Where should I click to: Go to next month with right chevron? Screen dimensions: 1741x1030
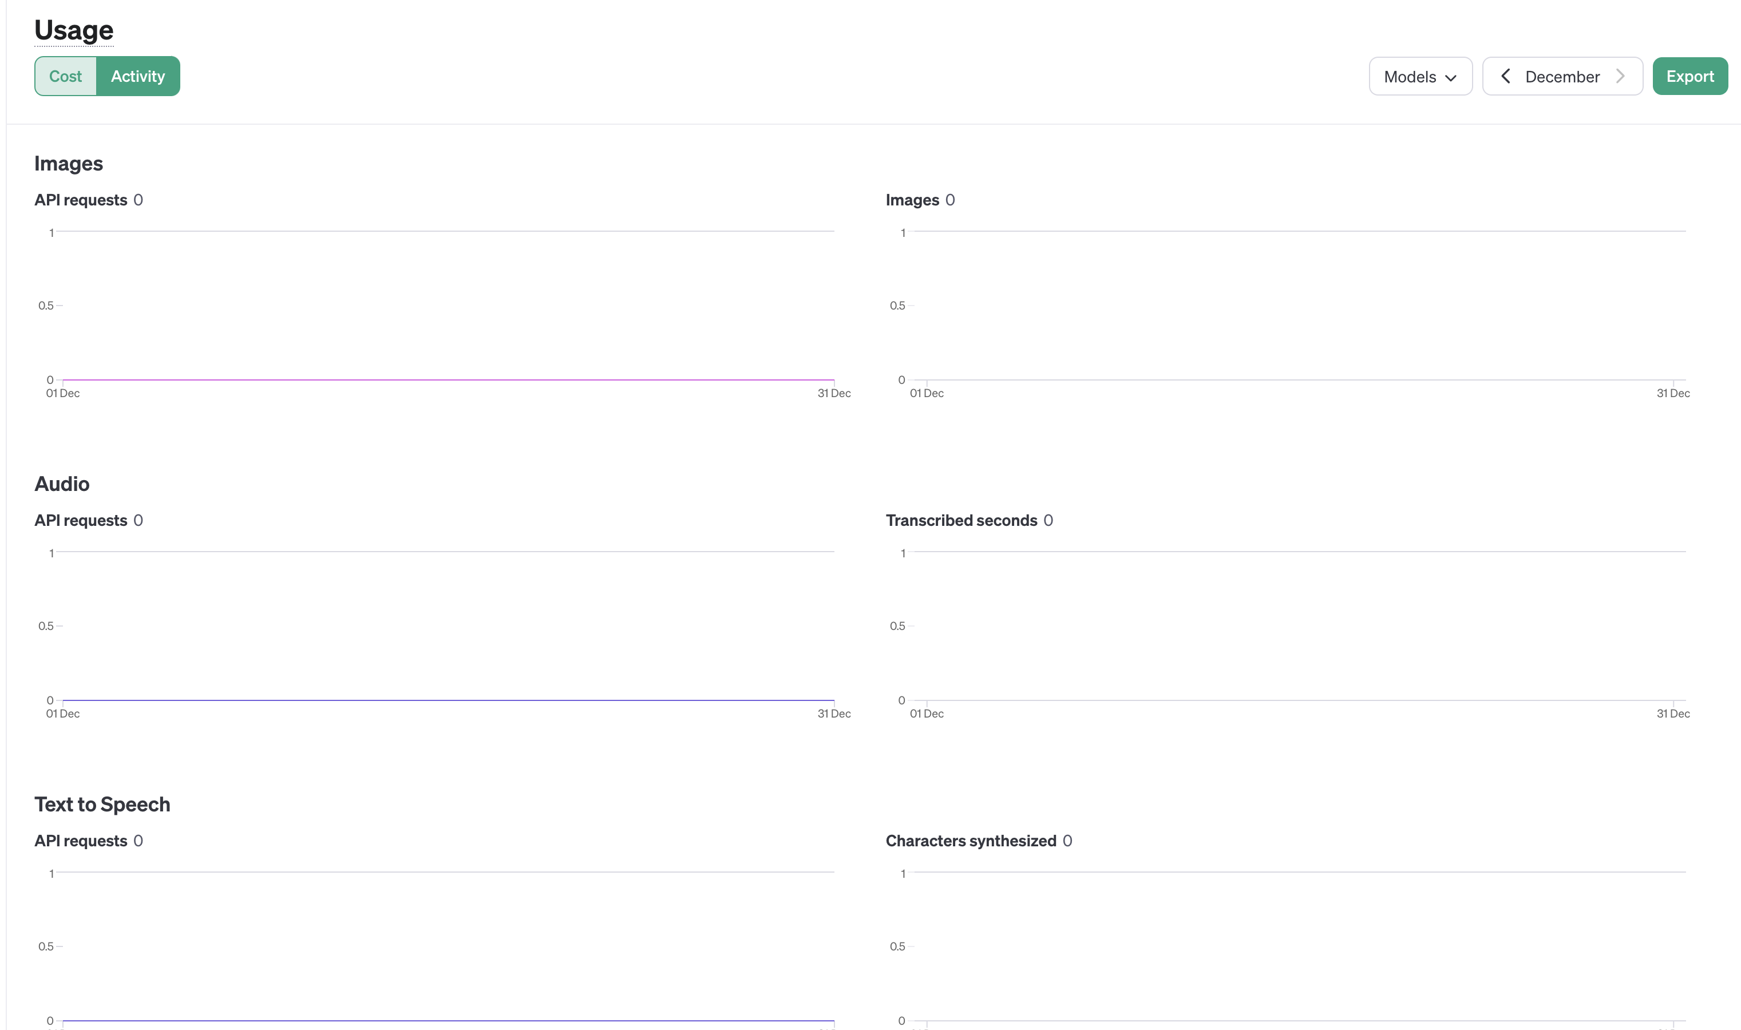point(1620,76)
